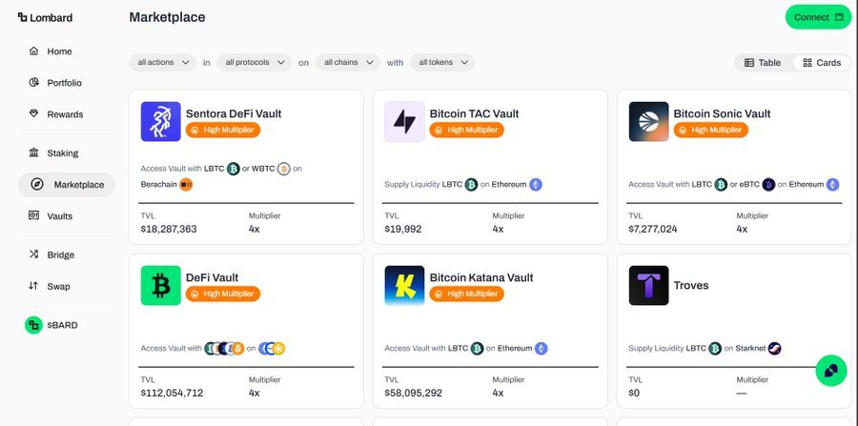The image size is (858, 426).
Task: Open Rewards in sidebar
Action: (65, 114)
